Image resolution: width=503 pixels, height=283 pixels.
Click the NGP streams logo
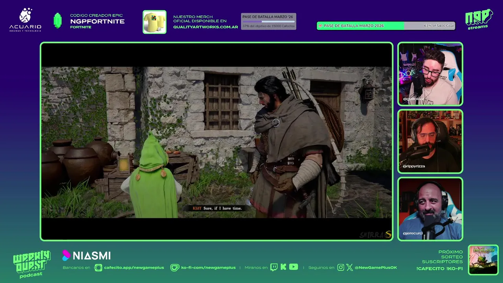pos(479,19)
